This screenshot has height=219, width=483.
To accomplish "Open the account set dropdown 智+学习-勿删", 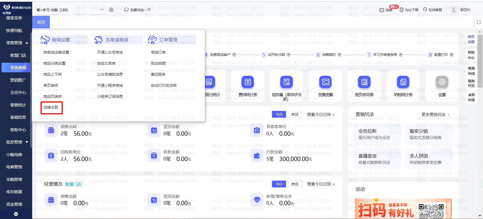I will coord(70,10).
